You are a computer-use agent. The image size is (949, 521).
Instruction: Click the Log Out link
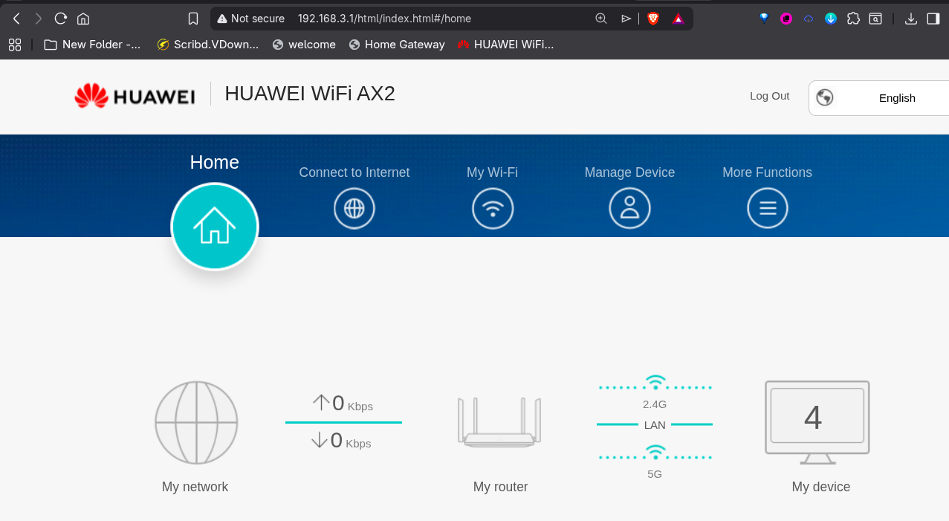click(x=769, y=96)
